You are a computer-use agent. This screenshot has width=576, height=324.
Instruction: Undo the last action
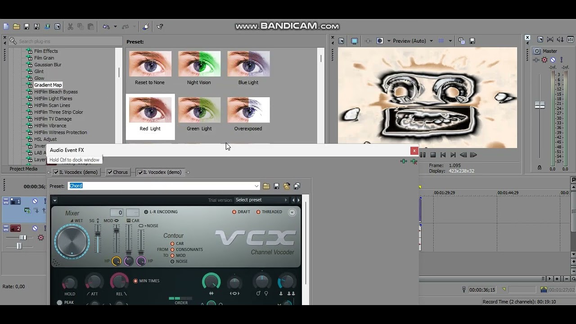coord(106,27)
